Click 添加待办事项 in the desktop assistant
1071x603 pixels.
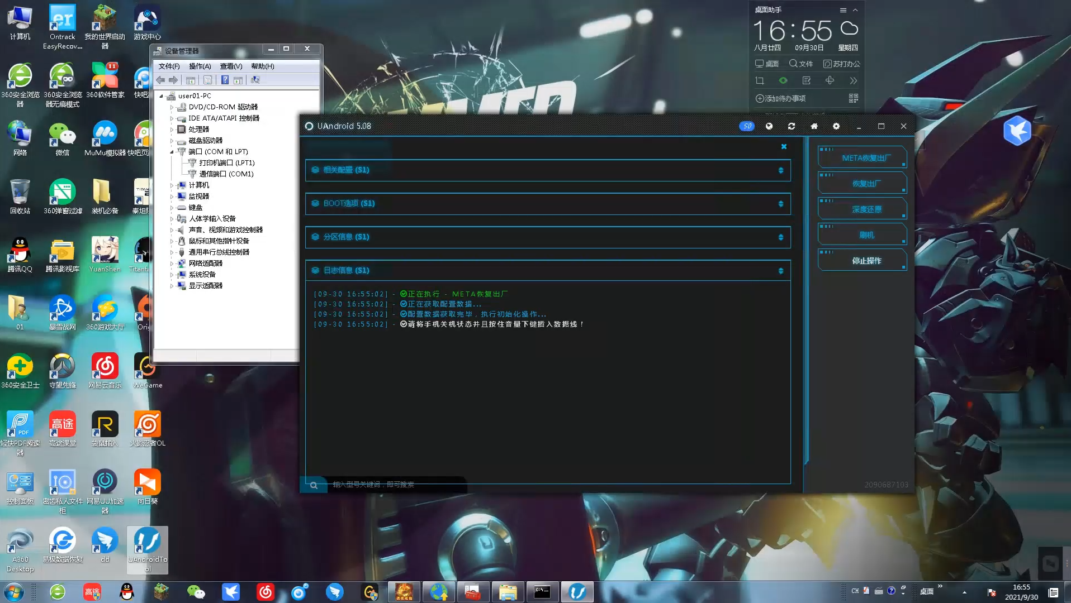tap(780, 99)
